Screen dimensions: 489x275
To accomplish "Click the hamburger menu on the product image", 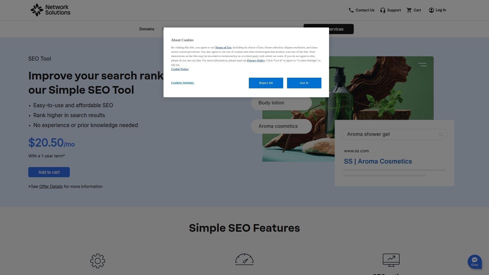I will coord(422,64).
